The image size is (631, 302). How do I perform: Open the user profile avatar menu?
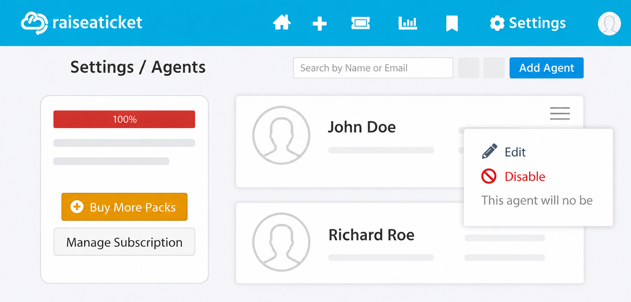(609, 23)
